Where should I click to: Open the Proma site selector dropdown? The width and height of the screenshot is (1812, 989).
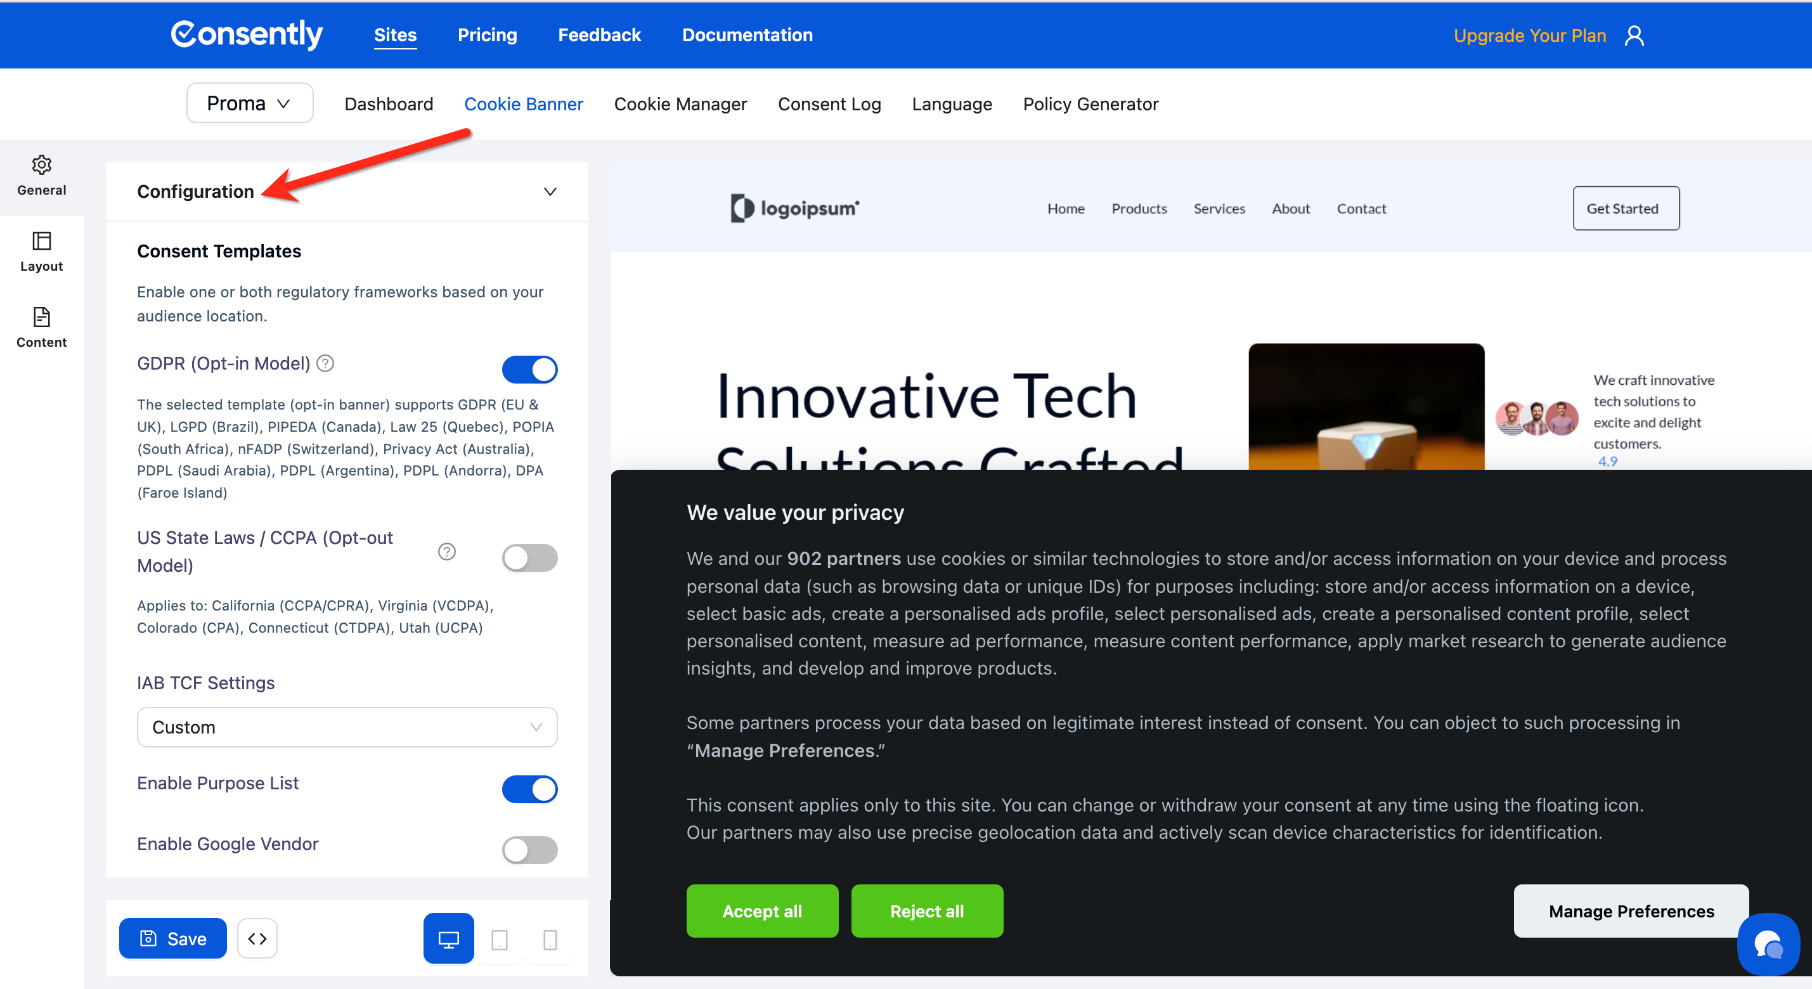(x=250, y=103)
